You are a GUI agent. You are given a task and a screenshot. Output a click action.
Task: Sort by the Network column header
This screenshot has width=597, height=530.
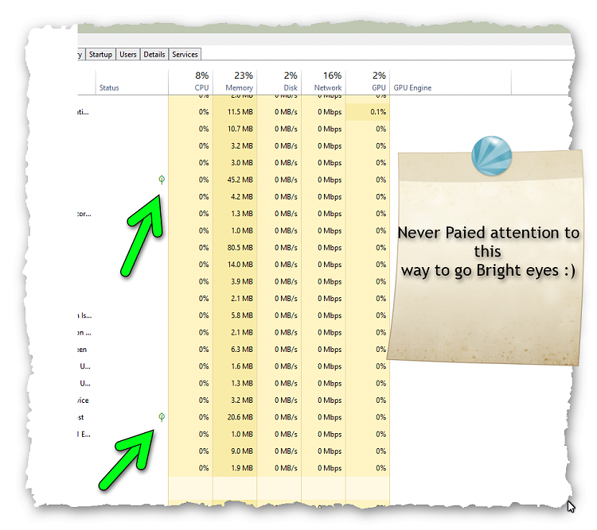pos(323,82)
